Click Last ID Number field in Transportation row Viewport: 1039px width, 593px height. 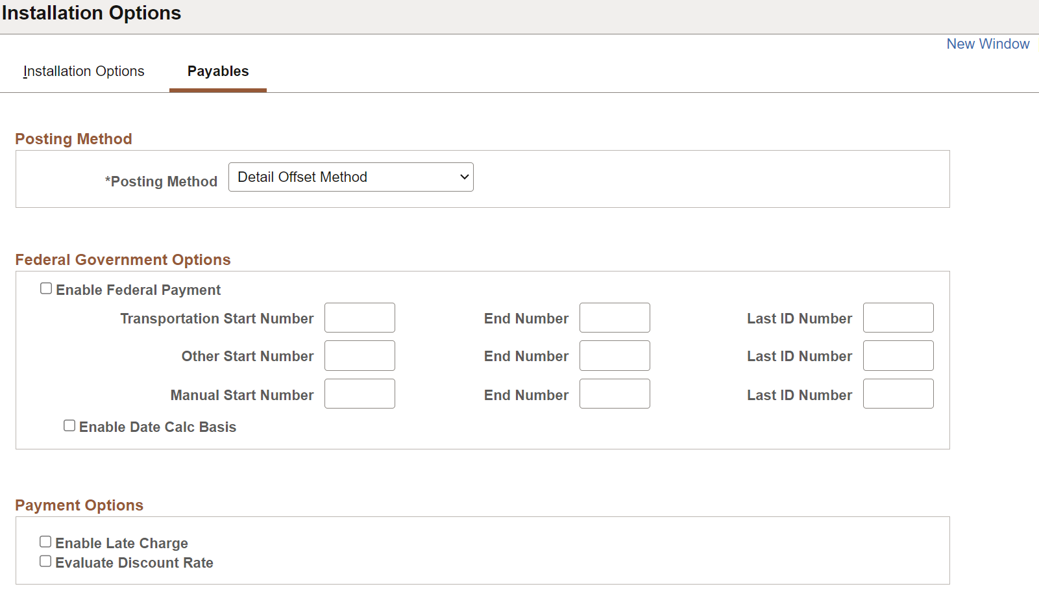click(898, 318)
